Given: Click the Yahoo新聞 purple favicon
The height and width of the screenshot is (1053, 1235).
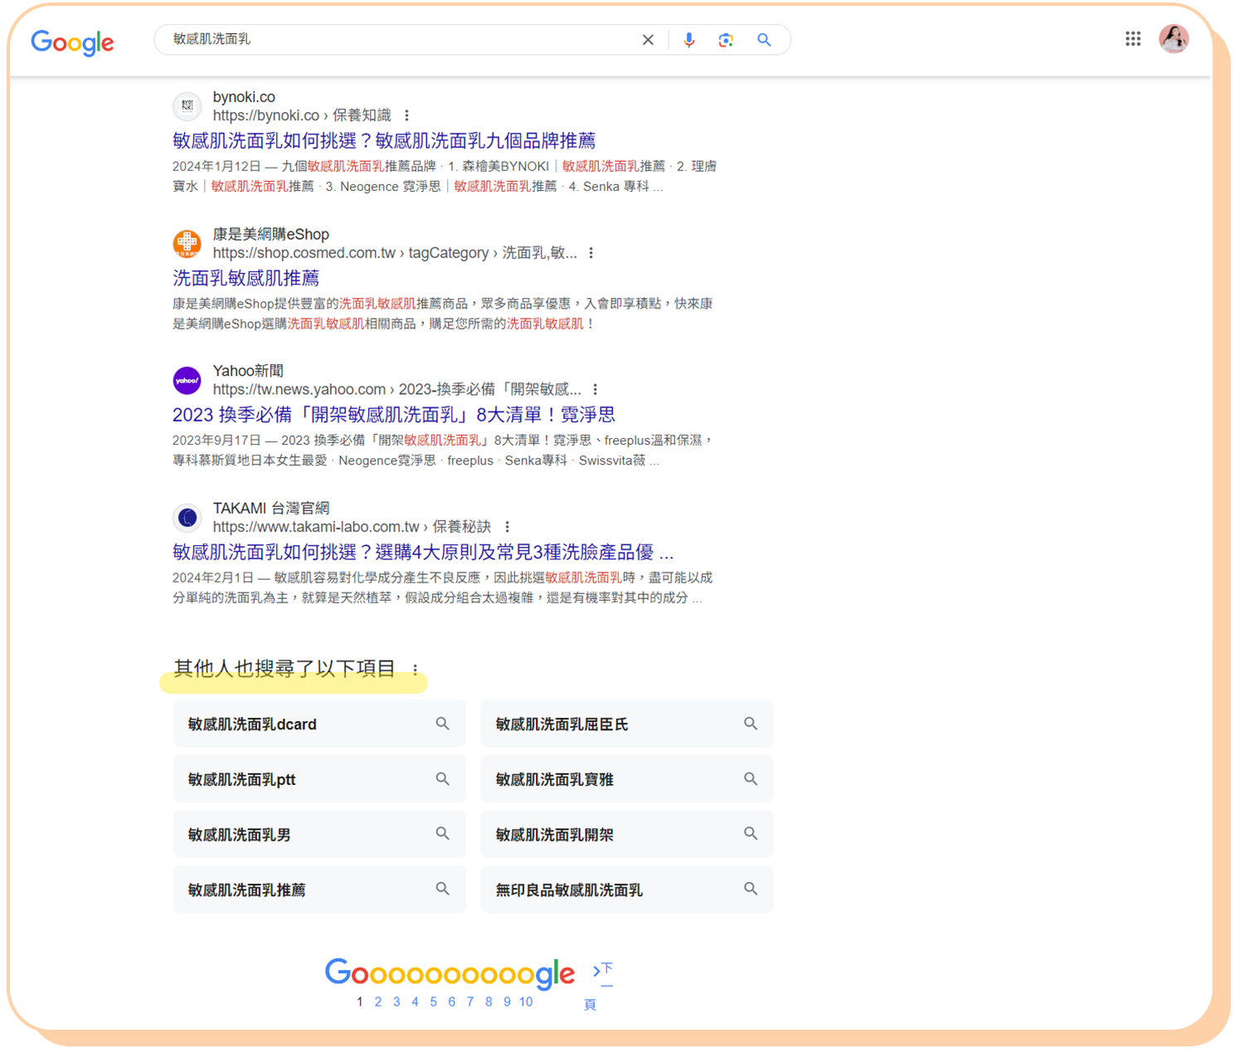Looking at the screenshot, I should pos(187,380).
